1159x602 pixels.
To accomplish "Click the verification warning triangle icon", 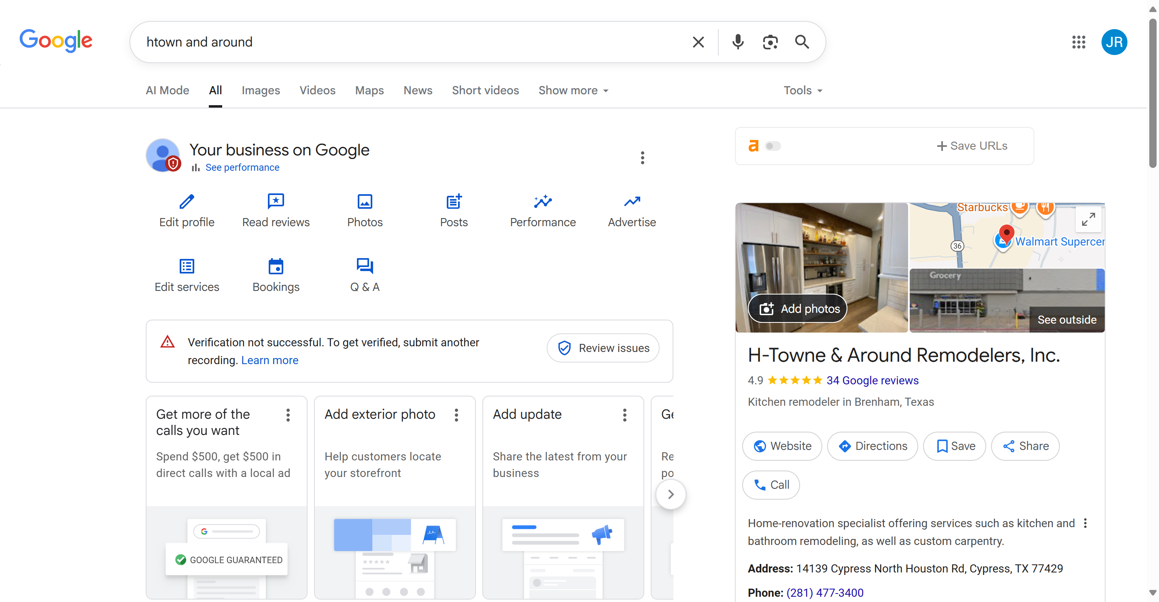I will 168,342.
